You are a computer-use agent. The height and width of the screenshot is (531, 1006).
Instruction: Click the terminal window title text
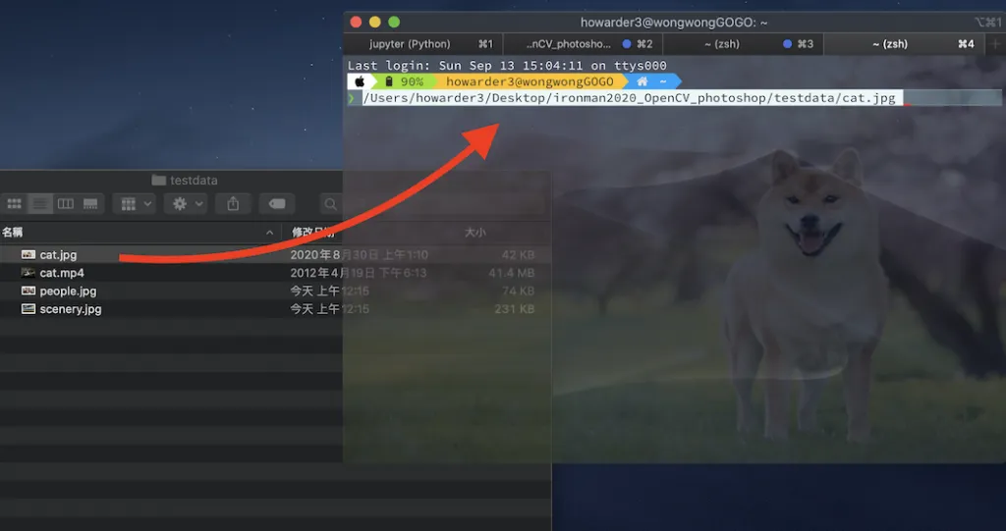(674, 23)
